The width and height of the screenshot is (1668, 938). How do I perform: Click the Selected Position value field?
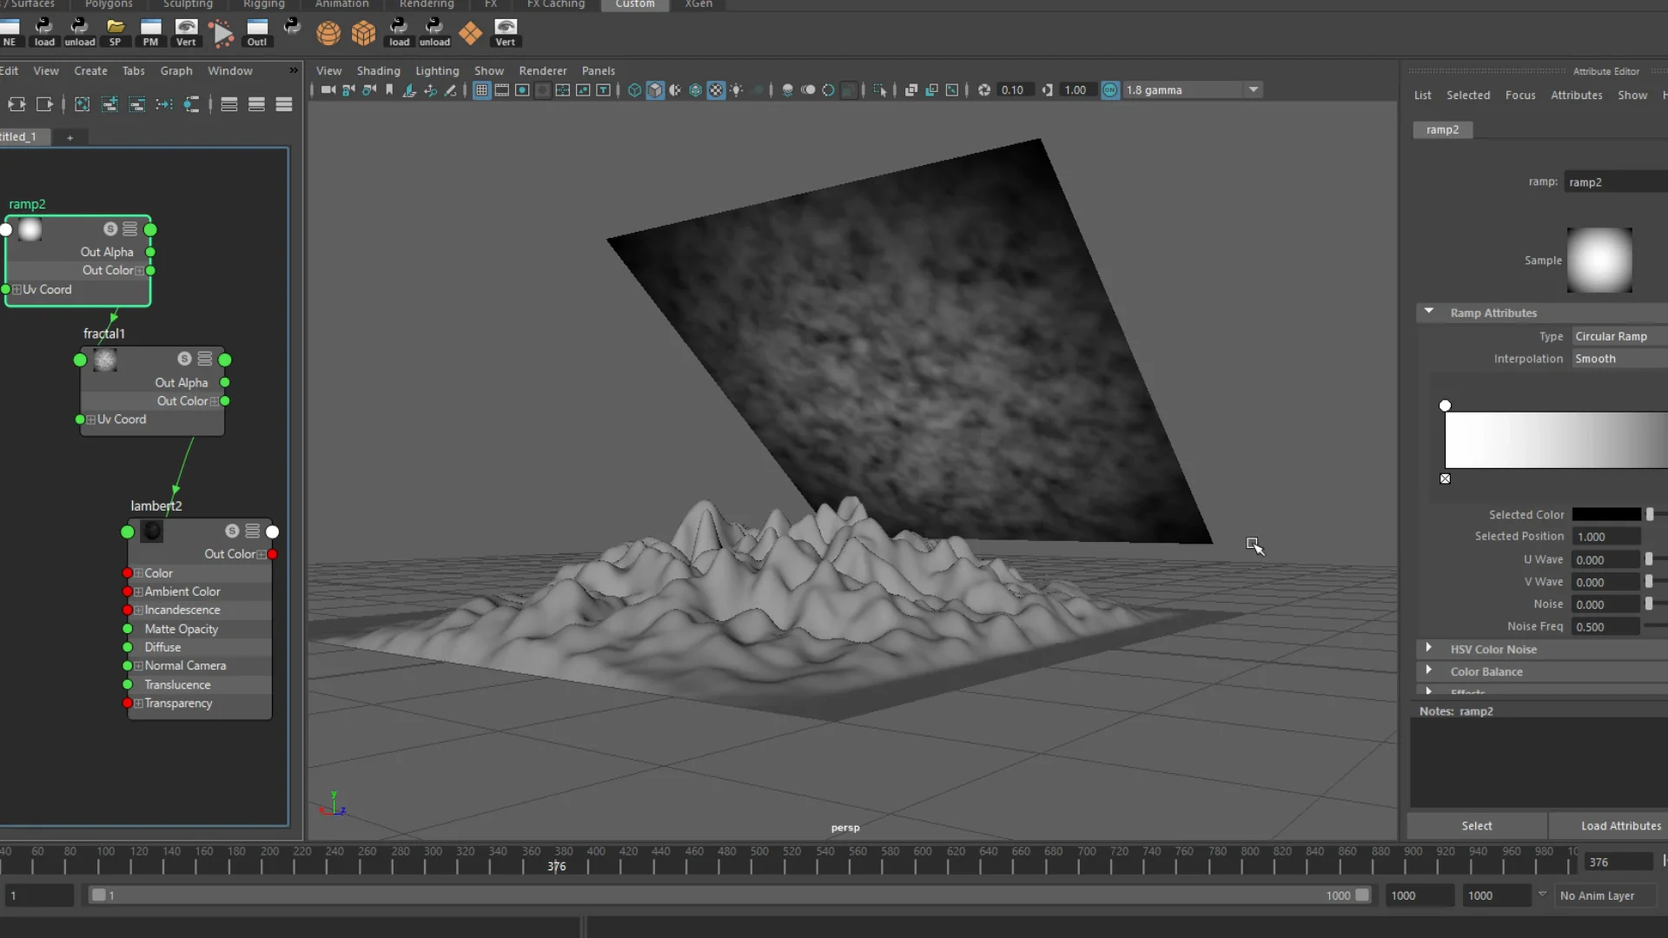click(1605, 537)
